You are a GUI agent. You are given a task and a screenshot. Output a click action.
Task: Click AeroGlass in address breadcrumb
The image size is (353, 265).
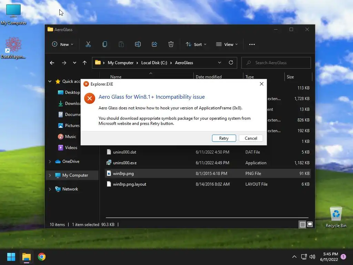184,63
